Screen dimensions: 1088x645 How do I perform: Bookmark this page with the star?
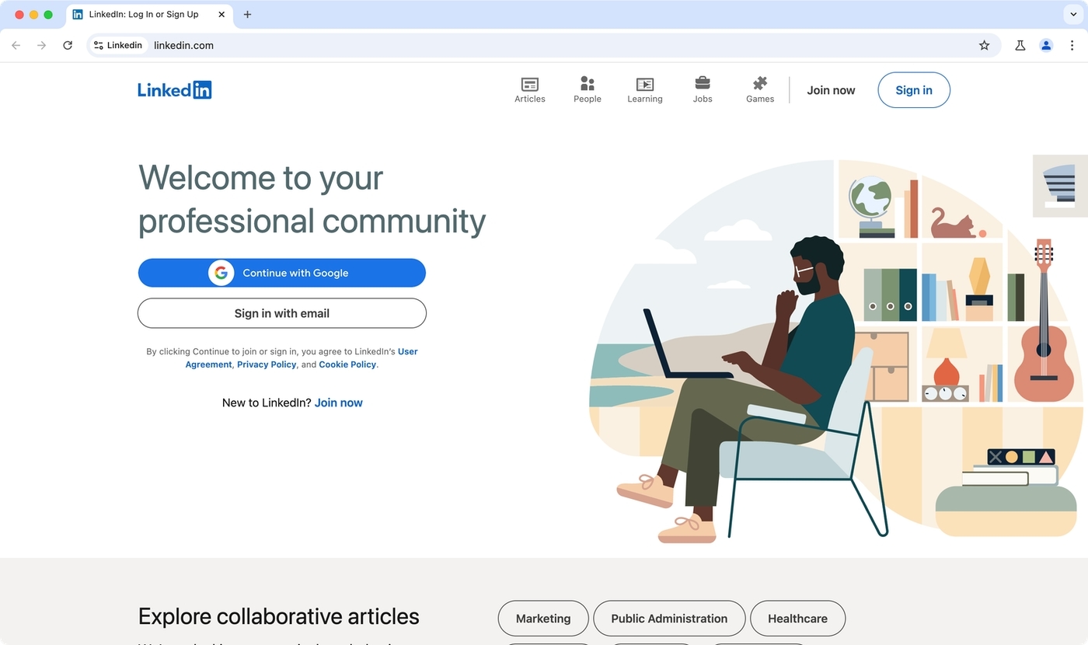click(985, 45)
